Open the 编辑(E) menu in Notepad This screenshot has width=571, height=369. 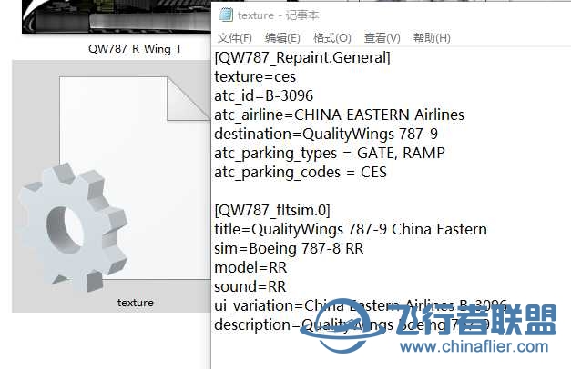tap(282, 38)
